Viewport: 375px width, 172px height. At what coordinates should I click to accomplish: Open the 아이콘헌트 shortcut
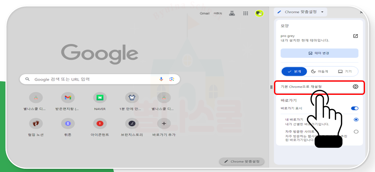pos(100,127)
